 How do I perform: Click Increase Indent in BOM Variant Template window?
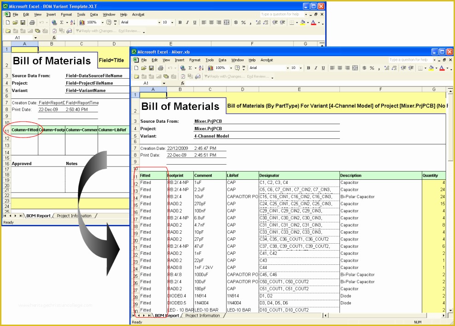tap(282, 23)
